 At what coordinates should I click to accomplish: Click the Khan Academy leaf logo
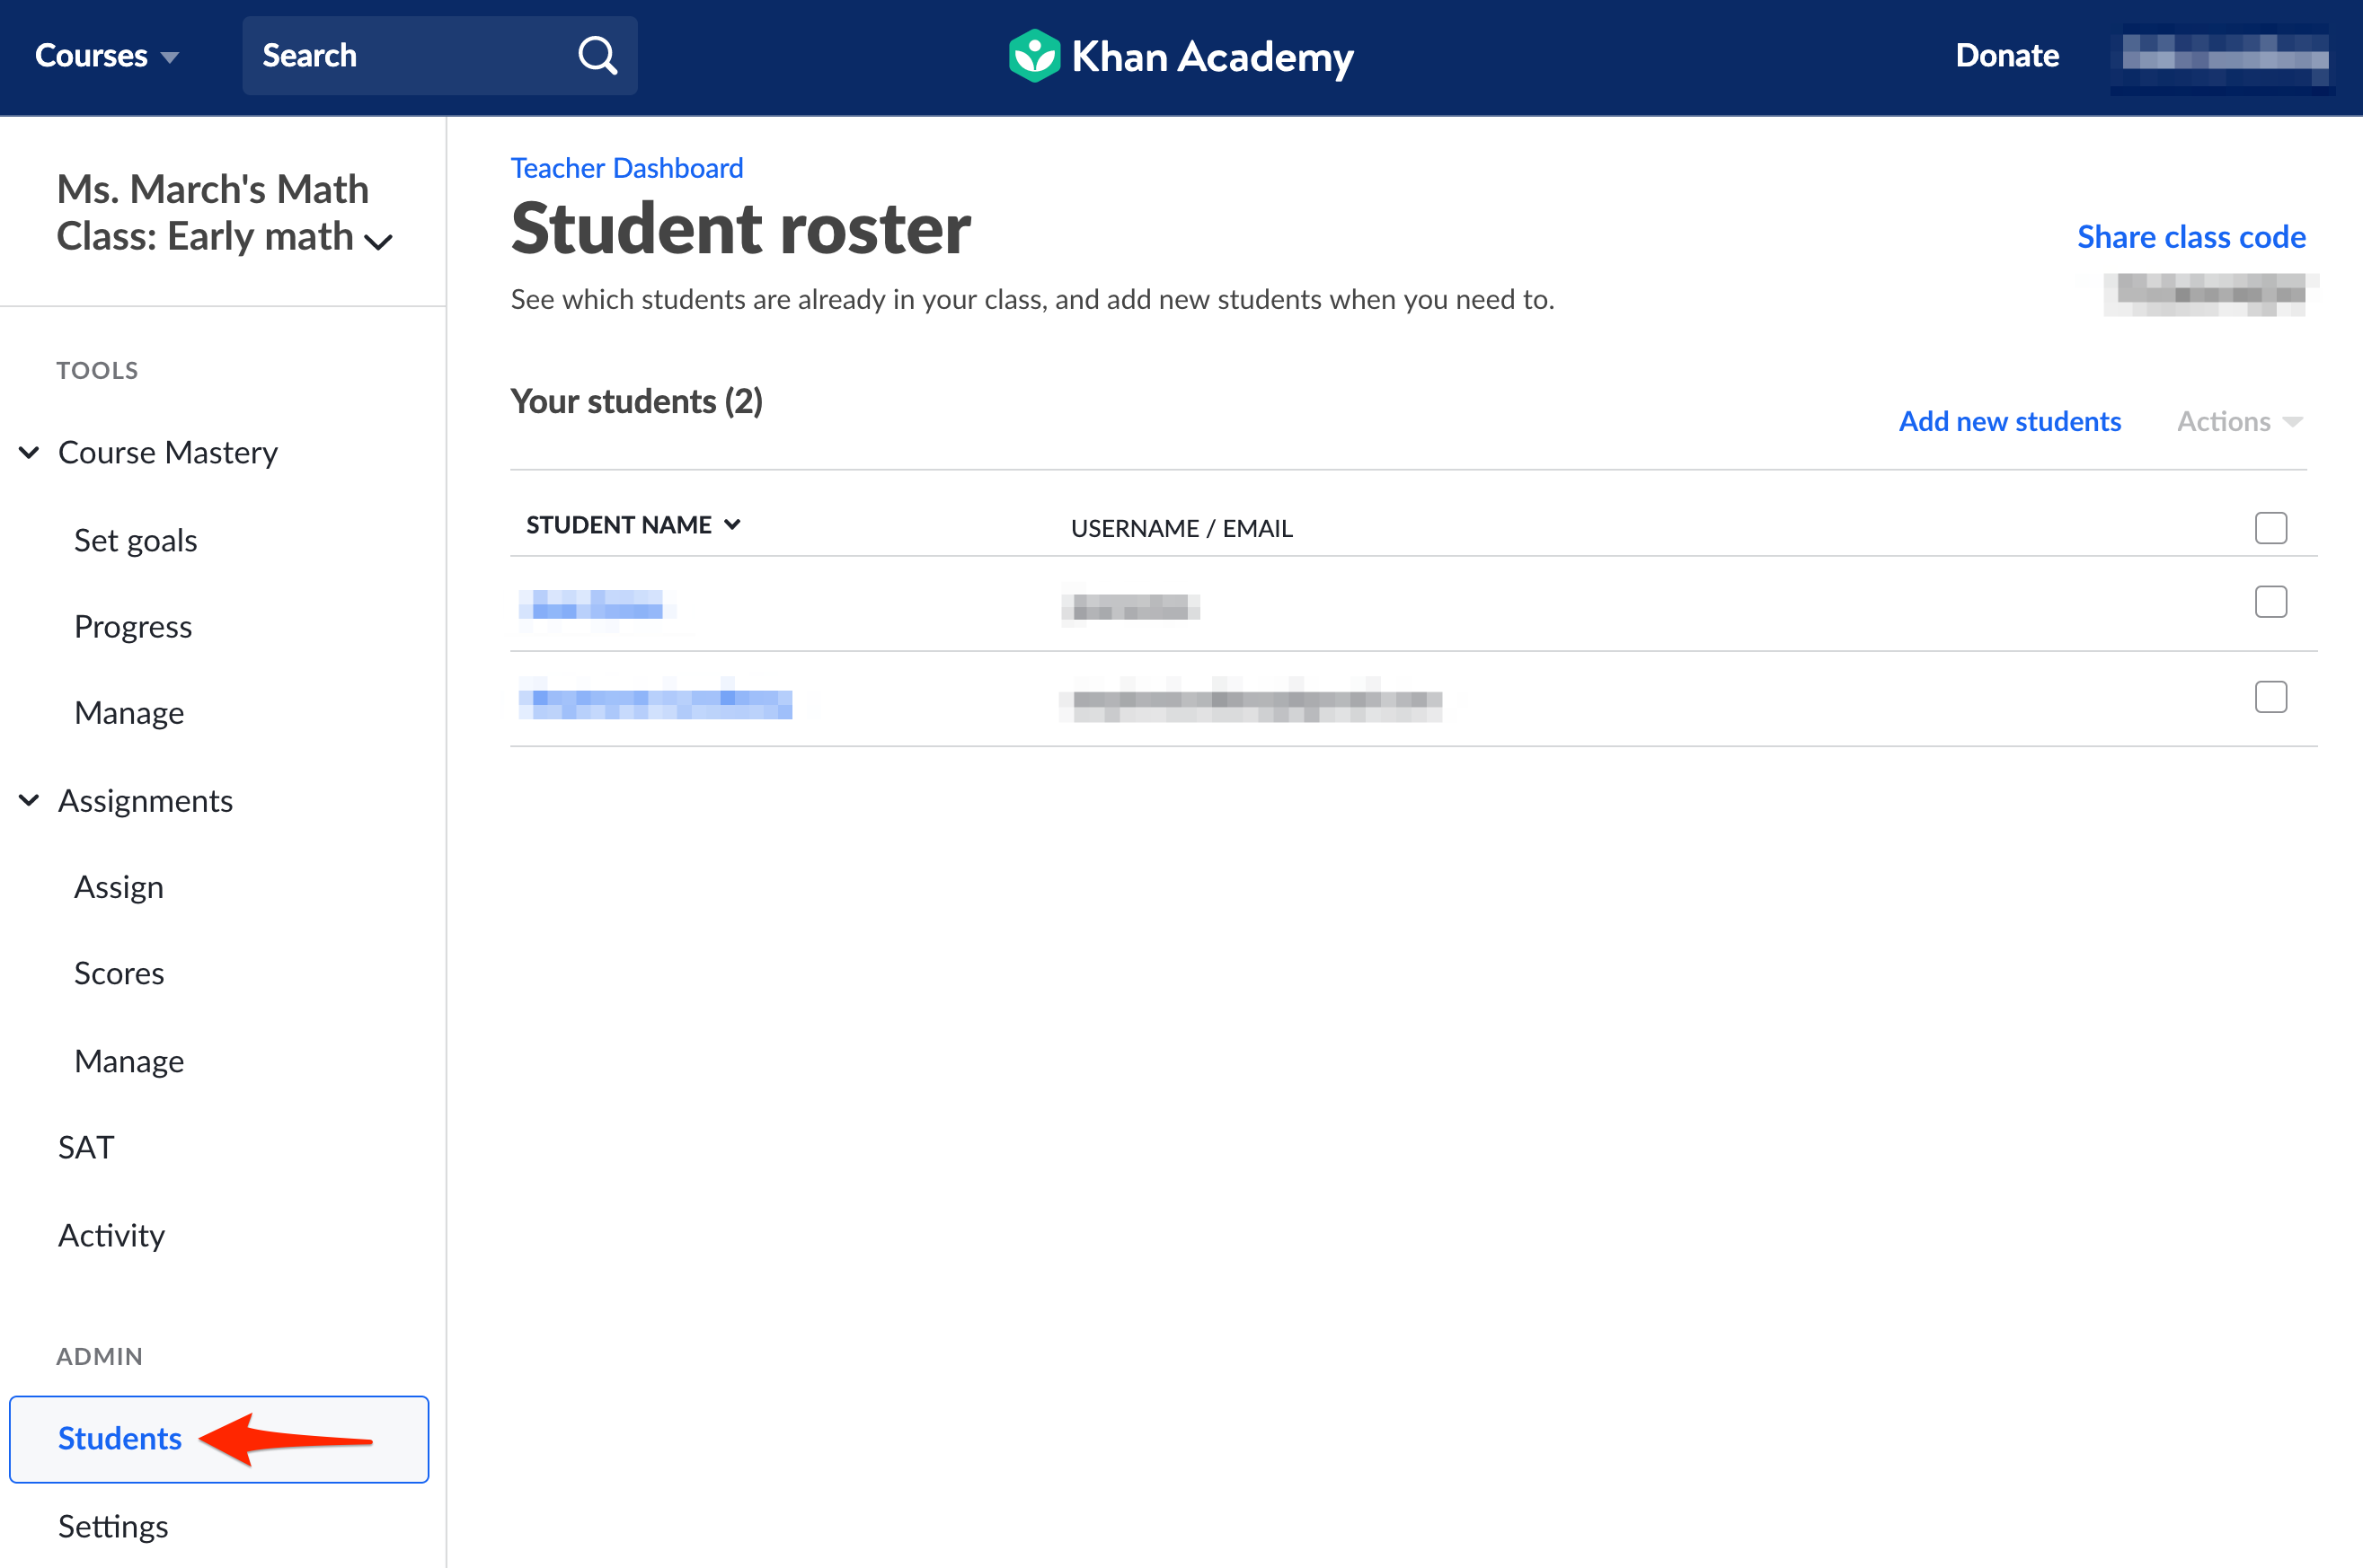point(1033,56)
